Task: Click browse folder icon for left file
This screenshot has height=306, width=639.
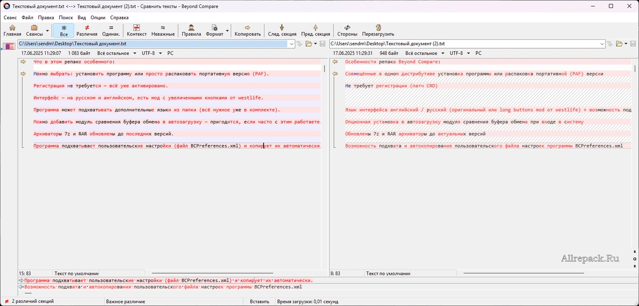Action: pos(308,44)
